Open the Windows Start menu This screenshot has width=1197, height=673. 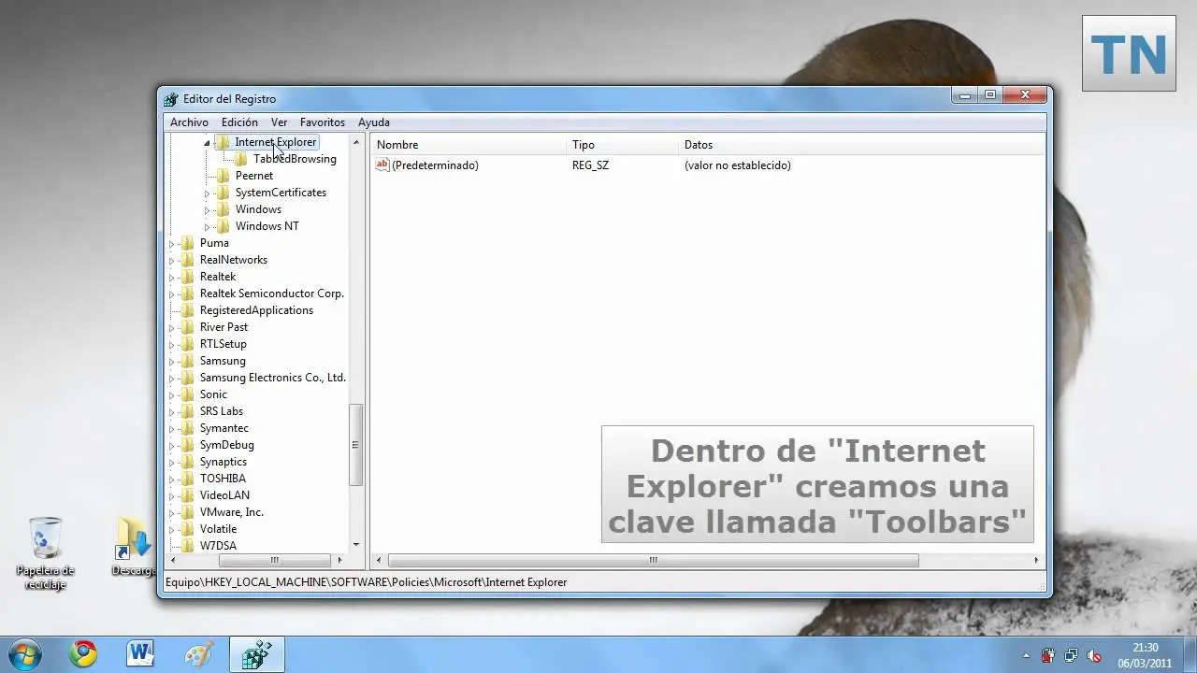click(x=24, y=653)
